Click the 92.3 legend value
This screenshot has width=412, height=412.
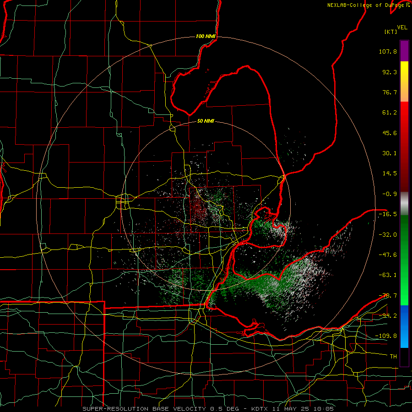click(x=390, y=72)
